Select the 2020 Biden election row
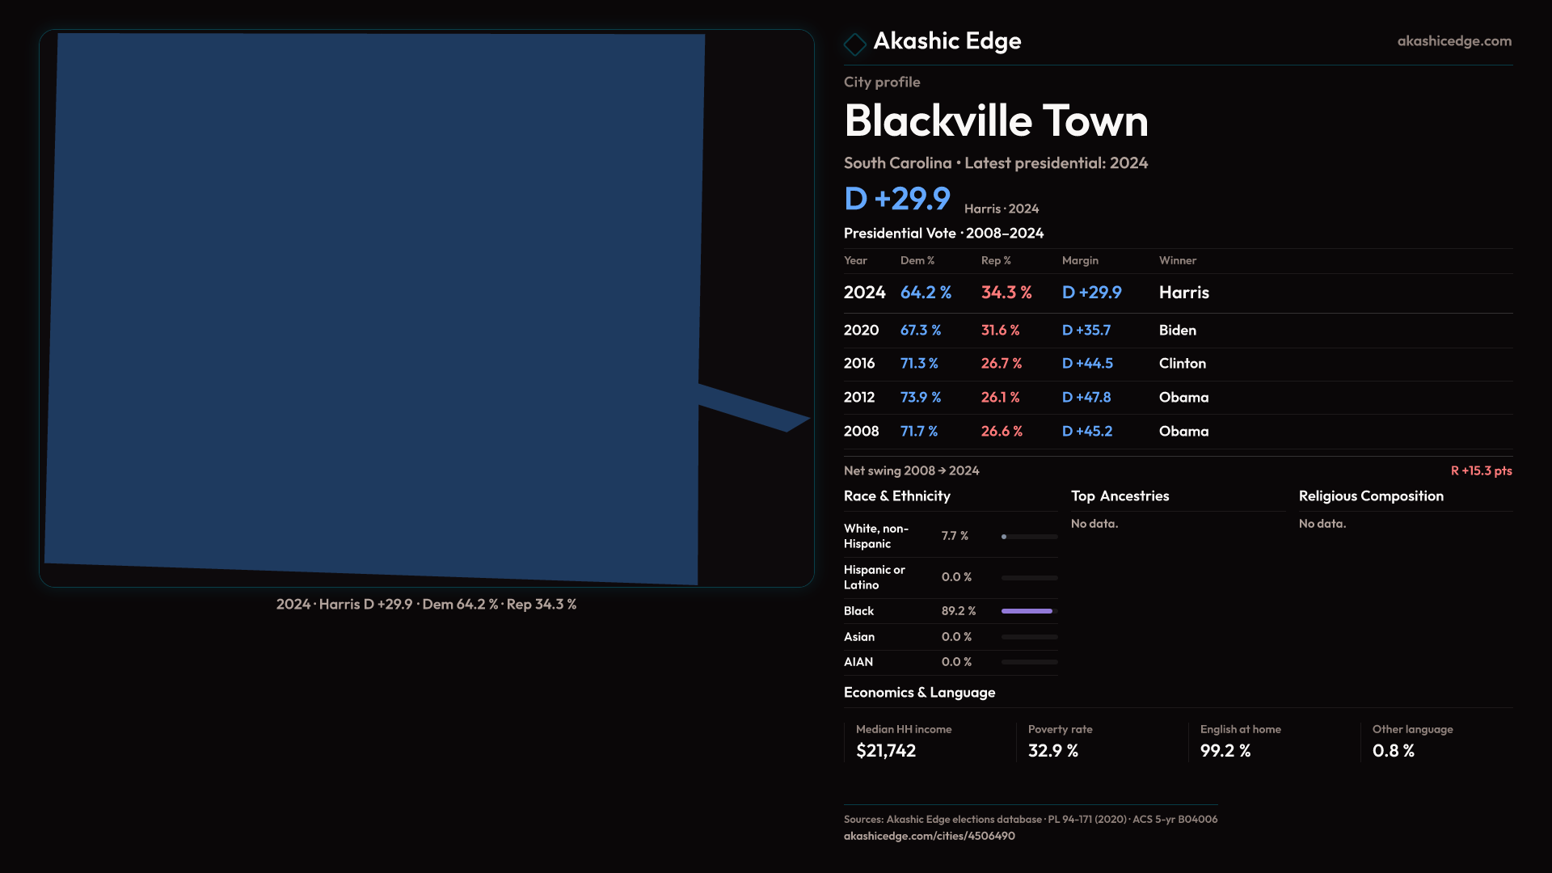The height and width of the screenshot is (873, 1552). tap(1177, 331)
